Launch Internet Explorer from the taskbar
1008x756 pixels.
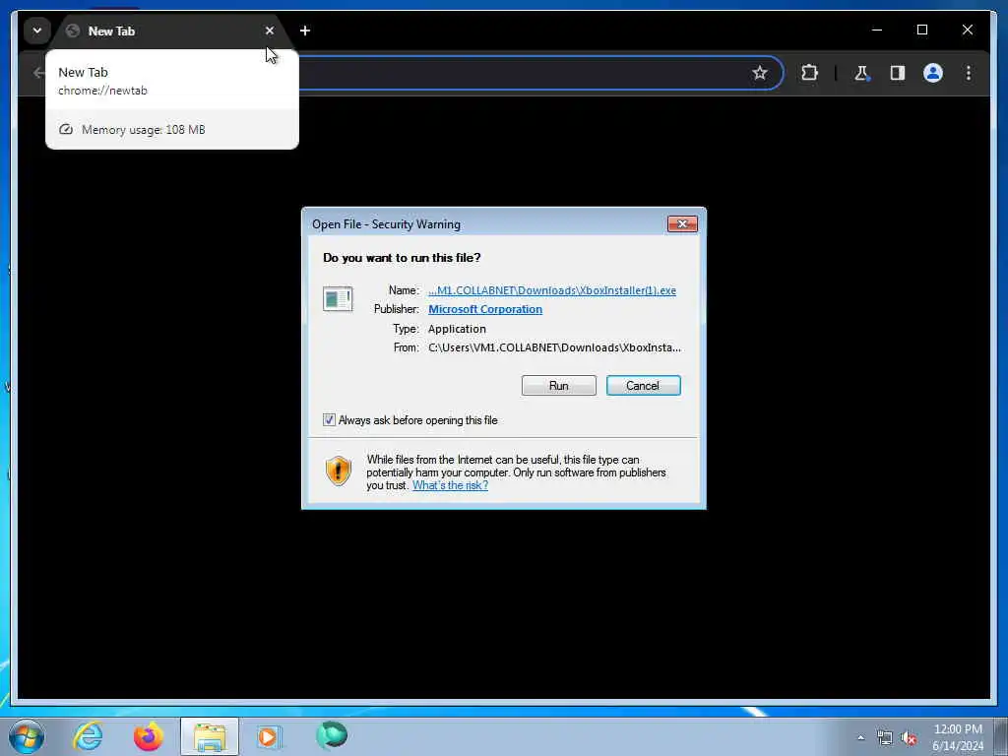pos(88,736)
